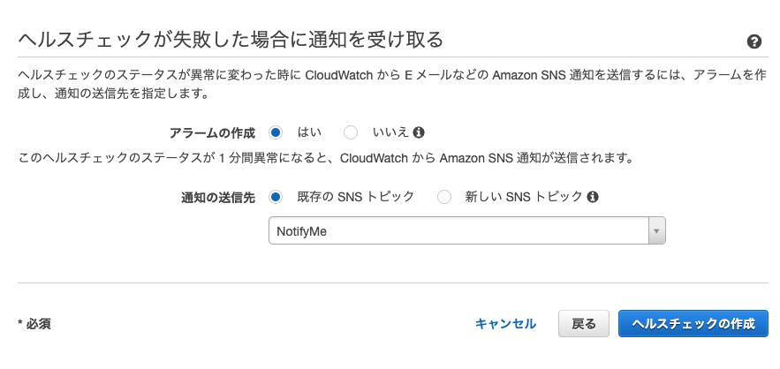Click ヘルスチェックの作成 button
The width and height of the screenshot is (780, 369).
tap(693, 324)
